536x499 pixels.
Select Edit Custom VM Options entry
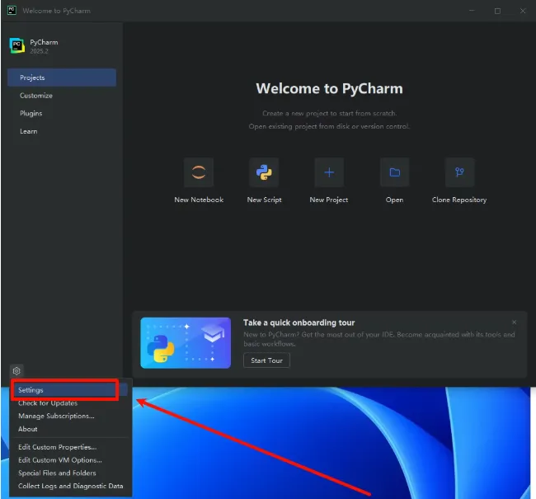[x=70, y=460]
